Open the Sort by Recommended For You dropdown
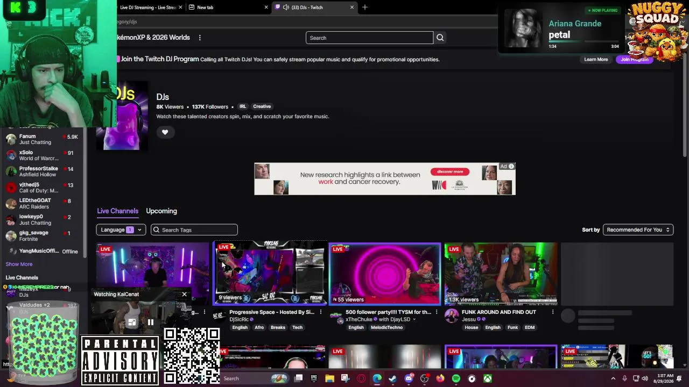 [x=638, y=230]
